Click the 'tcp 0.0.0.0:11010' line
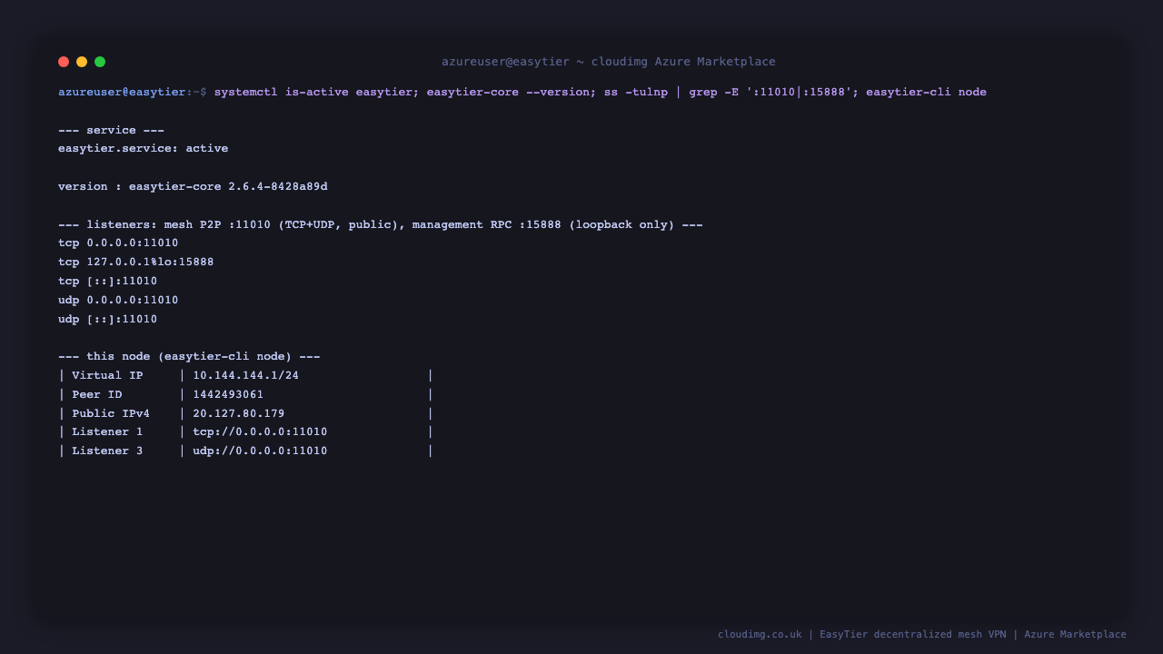The width and height of the screenshot is (1163, 654). click(118, 243)
